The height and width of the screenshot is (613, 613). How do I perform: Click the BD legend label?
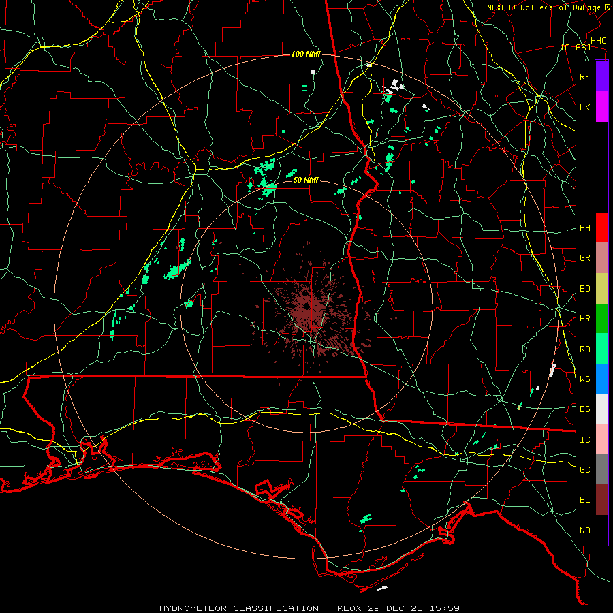584,289
